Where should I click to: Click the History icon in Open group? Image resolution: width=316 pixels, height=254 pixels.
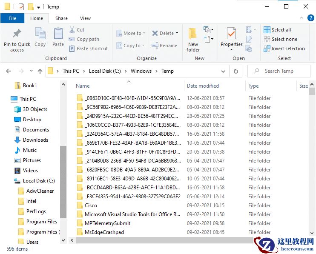249,49
